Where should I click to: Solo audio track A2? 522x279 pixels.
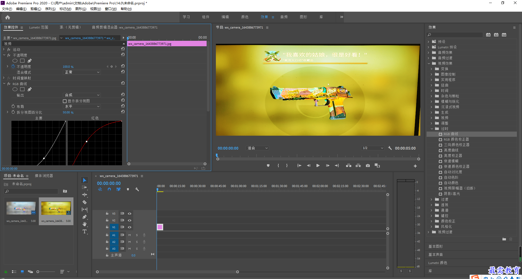[x=137, y=242]
